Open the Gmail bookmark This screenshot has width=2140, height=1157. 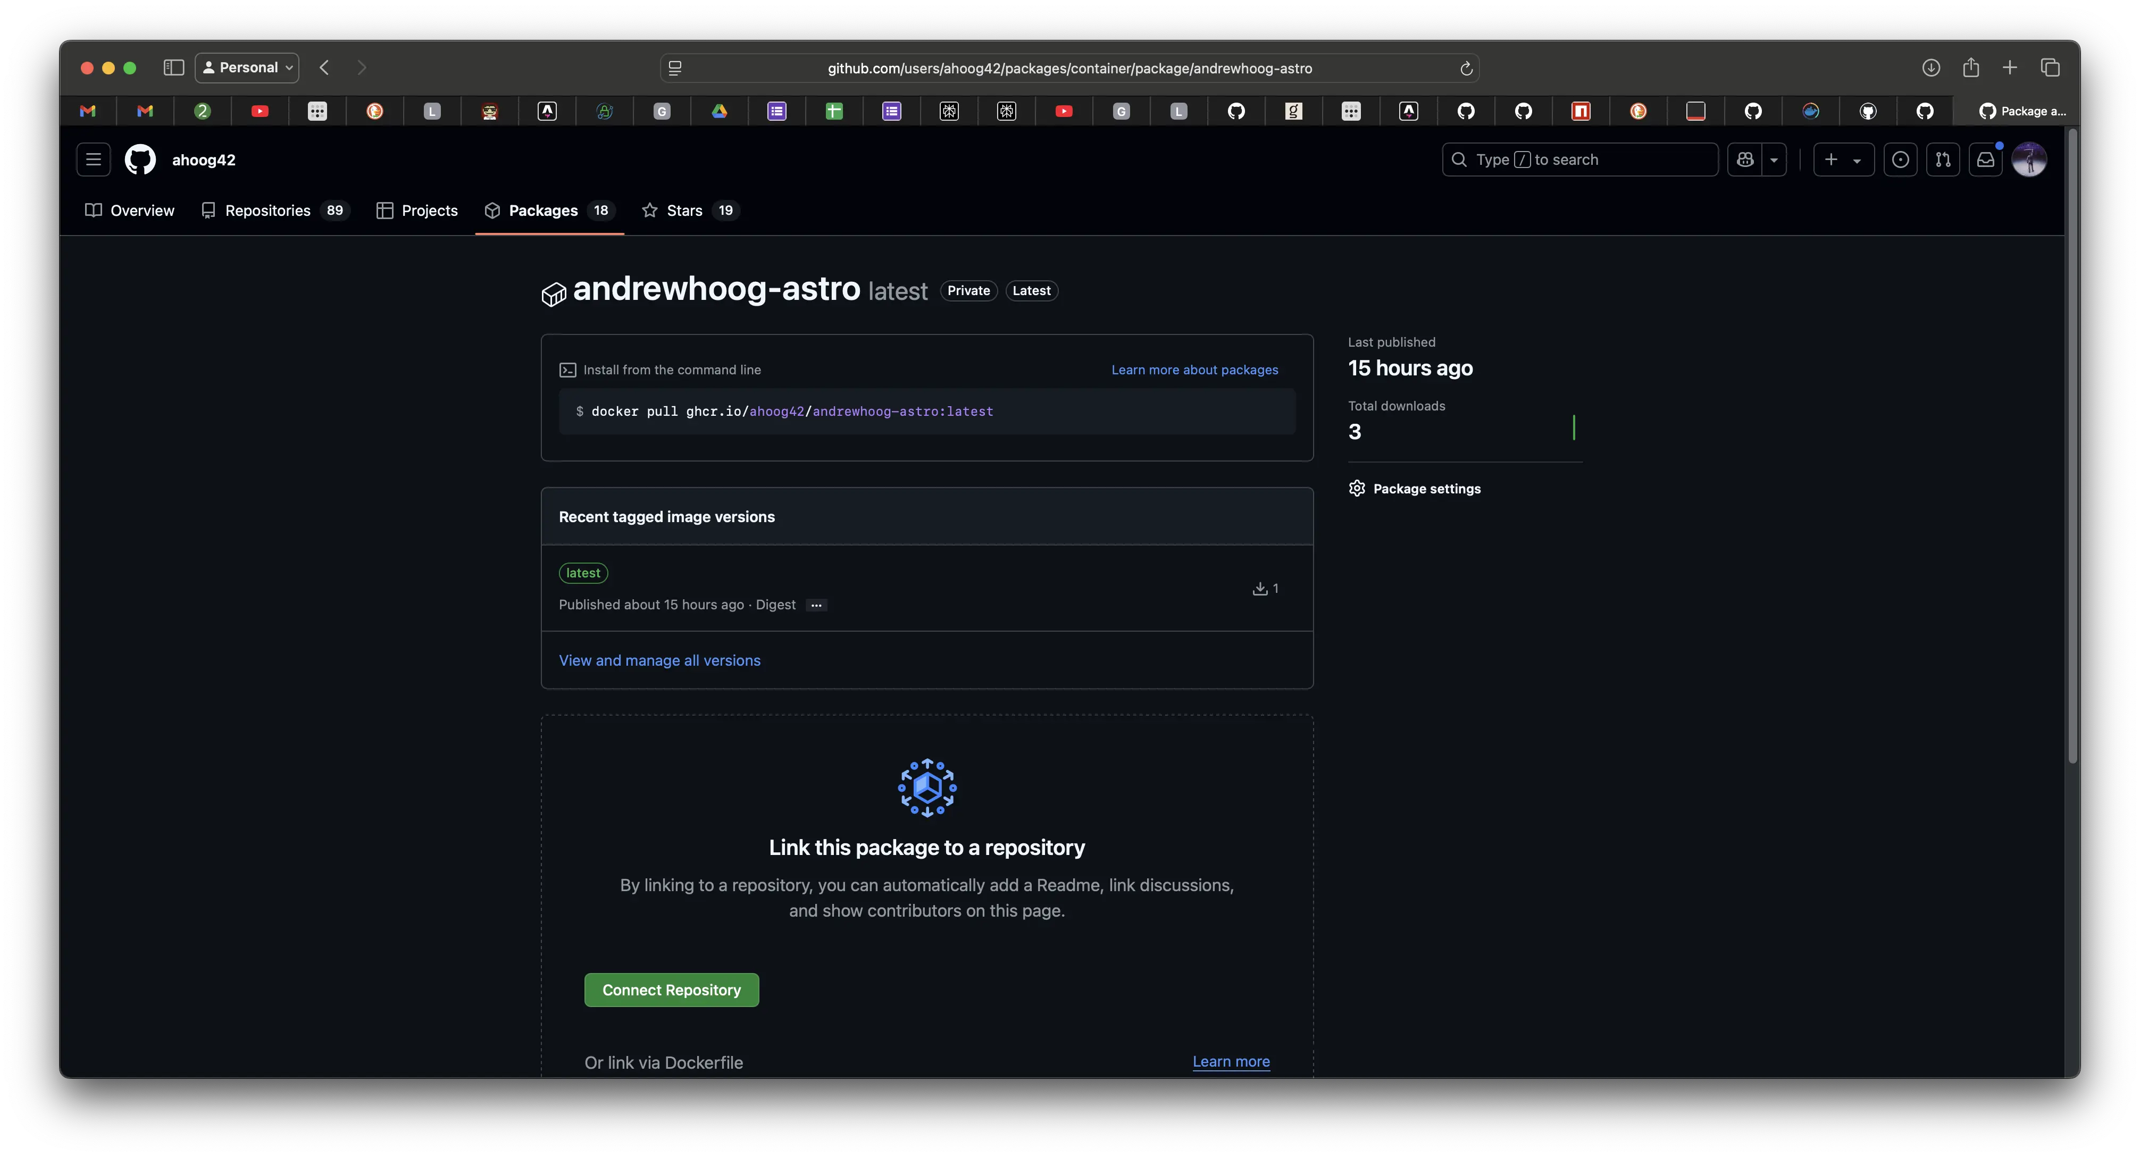tap(89, 111)
